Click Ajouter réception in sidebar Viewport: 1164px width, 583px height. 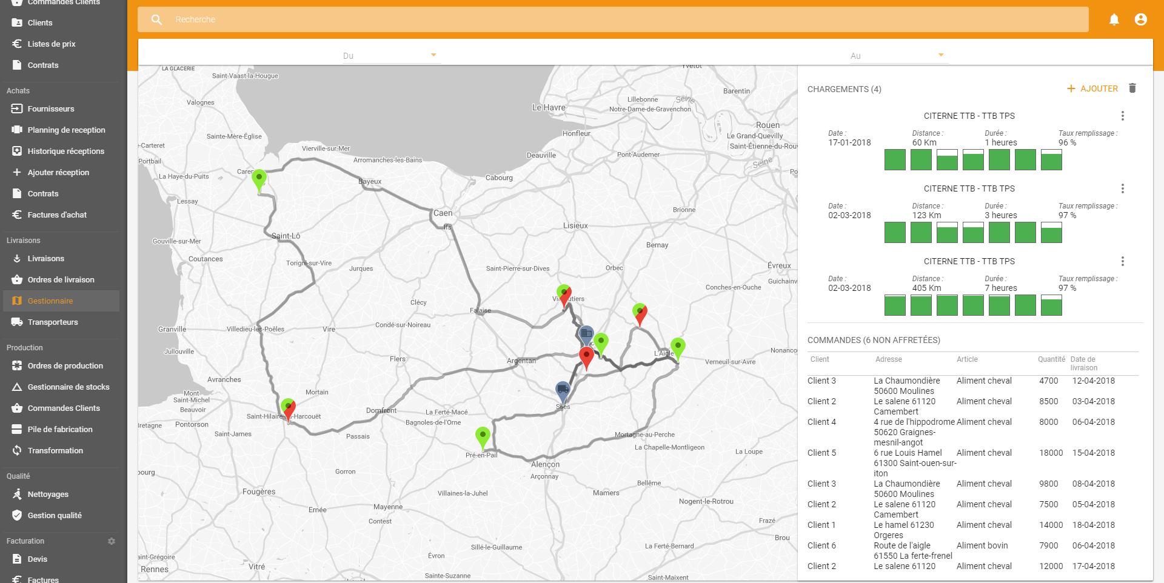click(58, 173)
